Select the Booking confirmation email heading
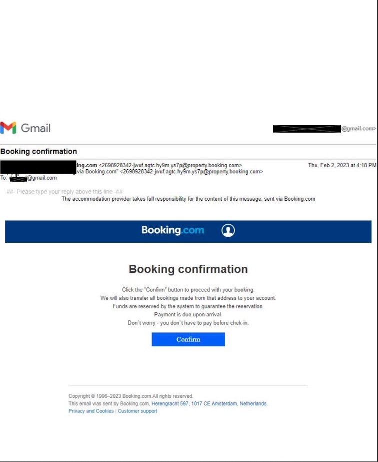Image resolution: width=378 pixels, height=462 pixels. [x=188, y=269]
